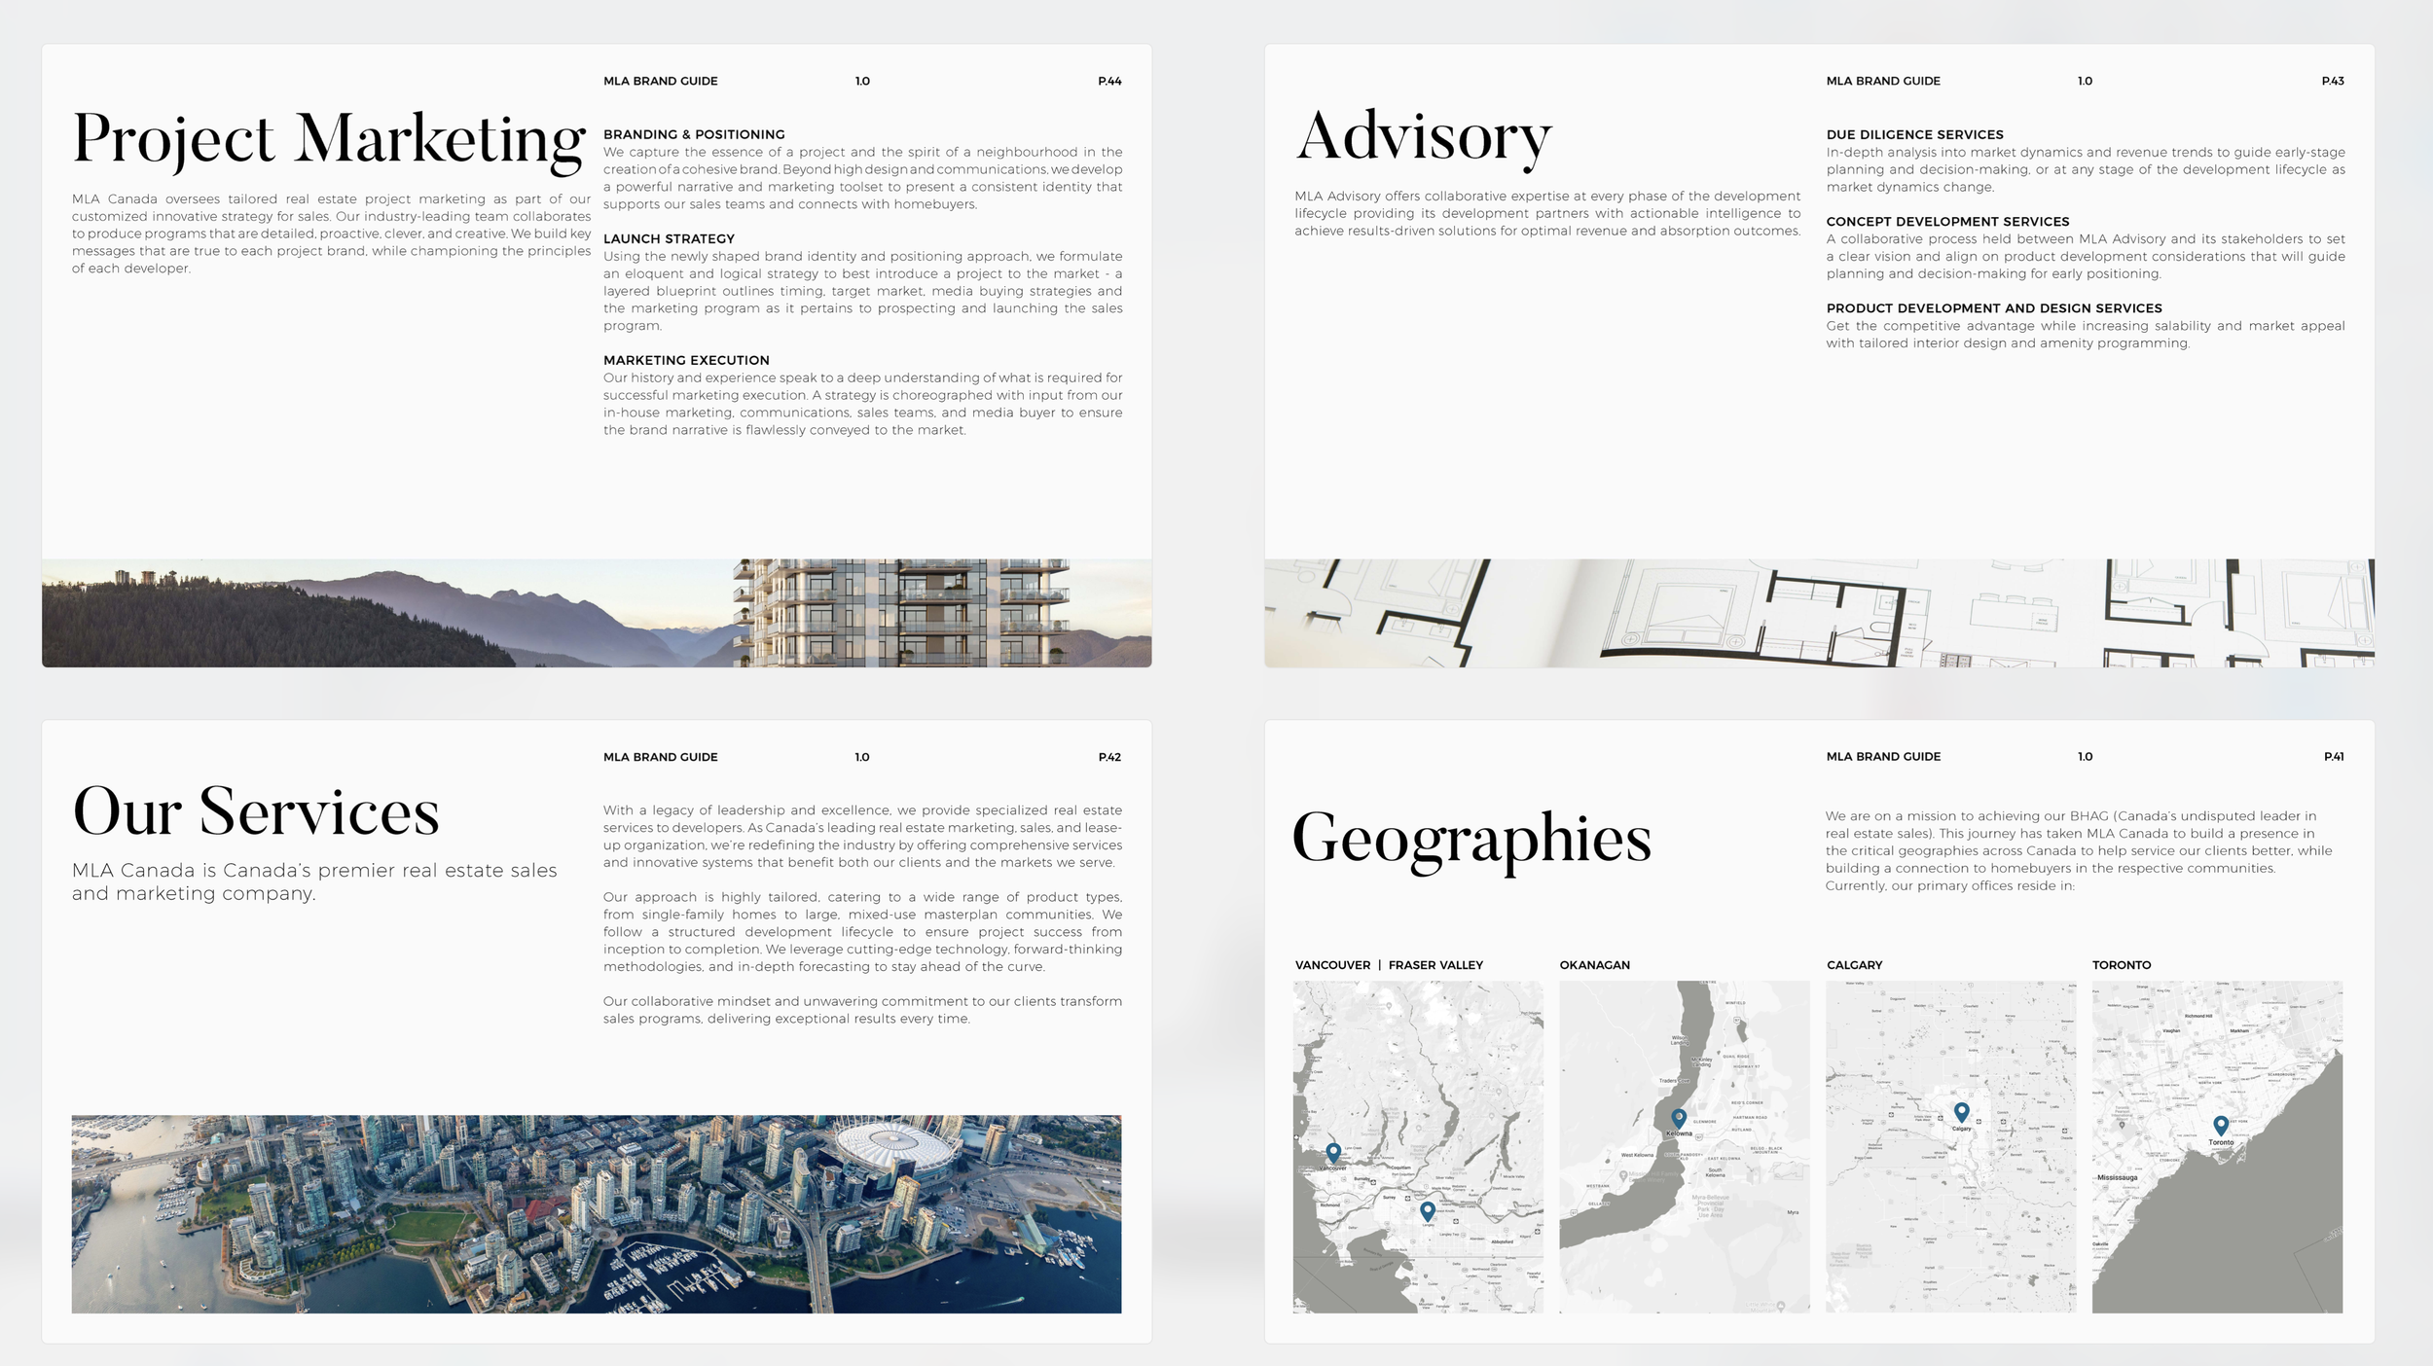Click paragraph starting "We are on a mission"

[2079, 850]
